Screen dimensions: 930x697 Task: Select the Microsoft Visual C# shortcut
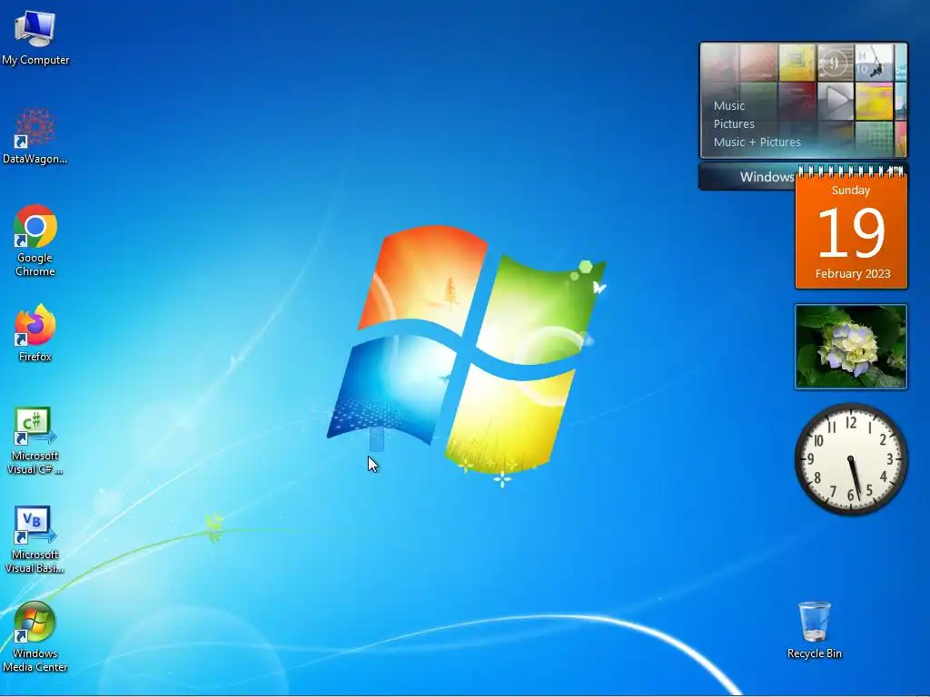click(x=35, y=441)
